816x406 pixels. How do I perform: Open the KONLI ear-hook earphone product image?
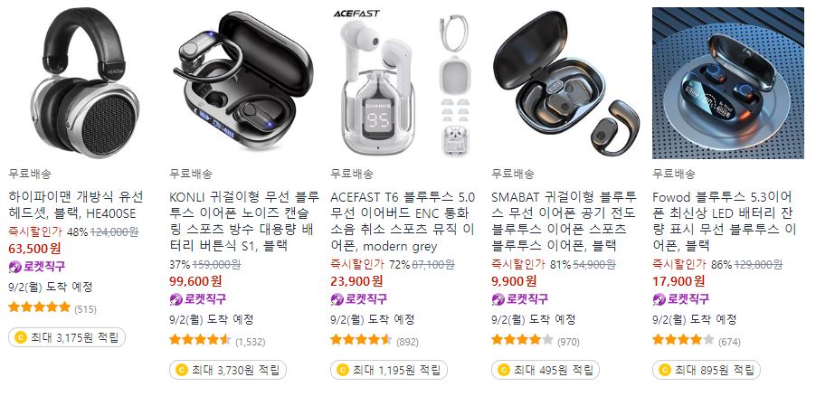(x=245, y=82)
